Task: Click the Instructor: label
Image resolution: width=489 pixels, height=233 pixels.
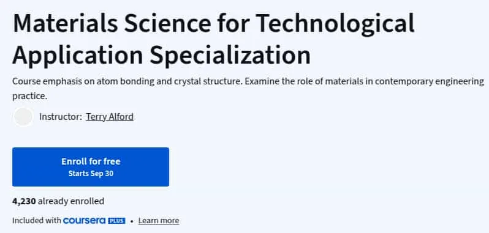Action: coord(61,117)
